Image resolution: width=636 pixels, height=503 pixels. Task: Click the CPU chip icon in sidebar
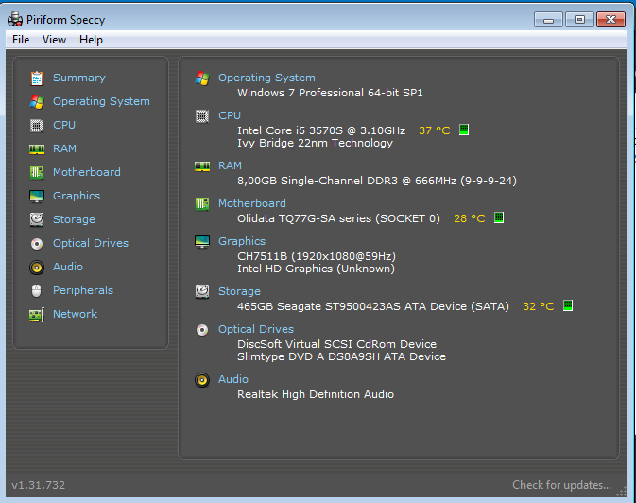point(37,126)
